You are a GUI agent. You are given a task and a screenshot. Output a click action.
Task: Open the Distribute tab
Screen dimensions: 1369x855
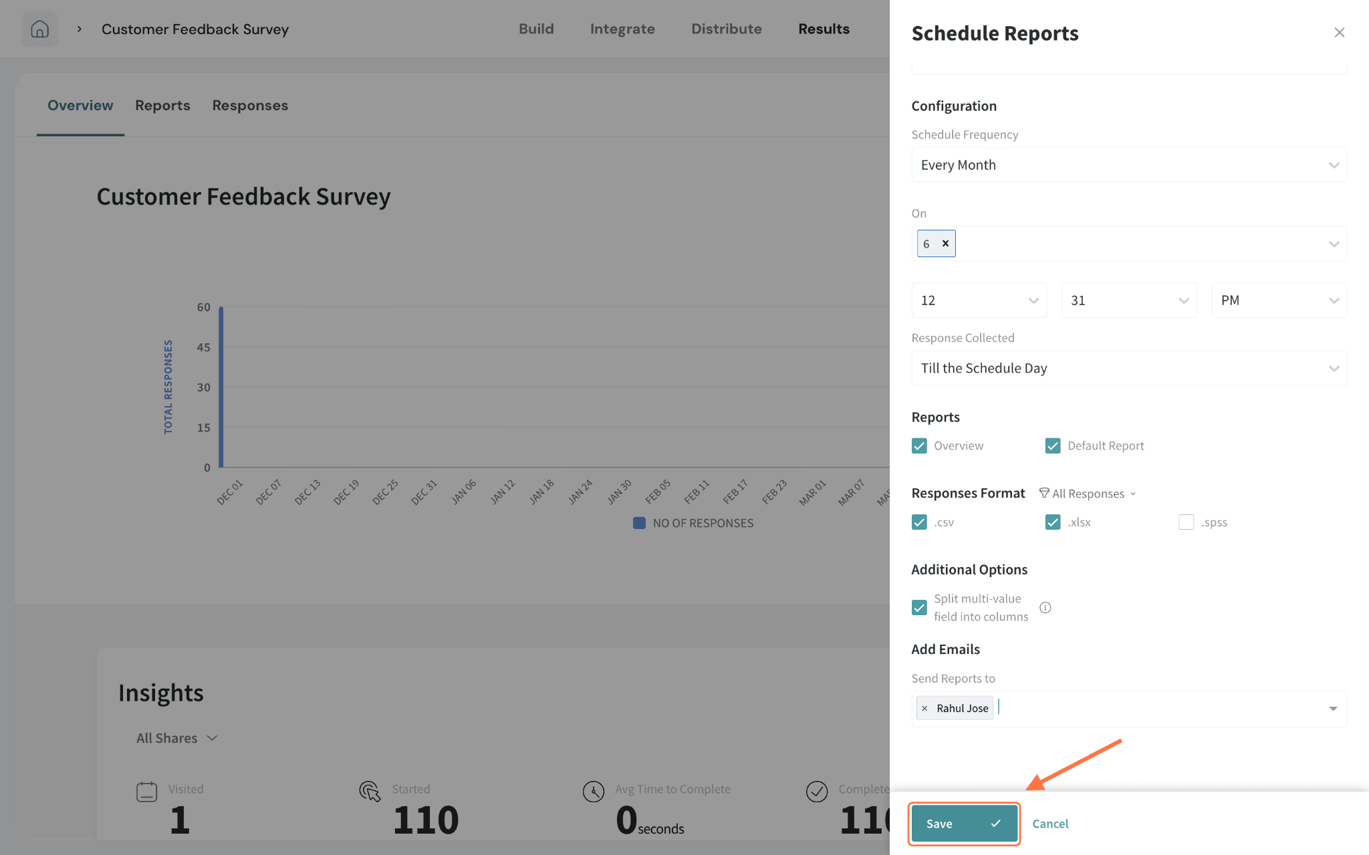click(x=726, y=29)
